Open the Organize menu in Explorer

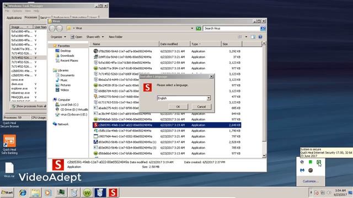point(58,37)
